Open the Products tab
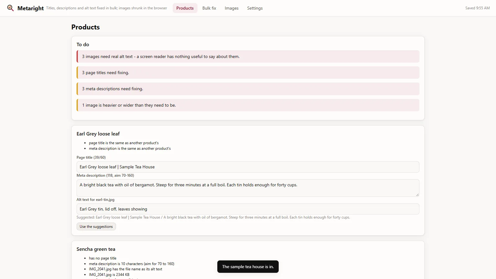Image resolution: width=496 pixels, height=279 pixels. (185, 8)
